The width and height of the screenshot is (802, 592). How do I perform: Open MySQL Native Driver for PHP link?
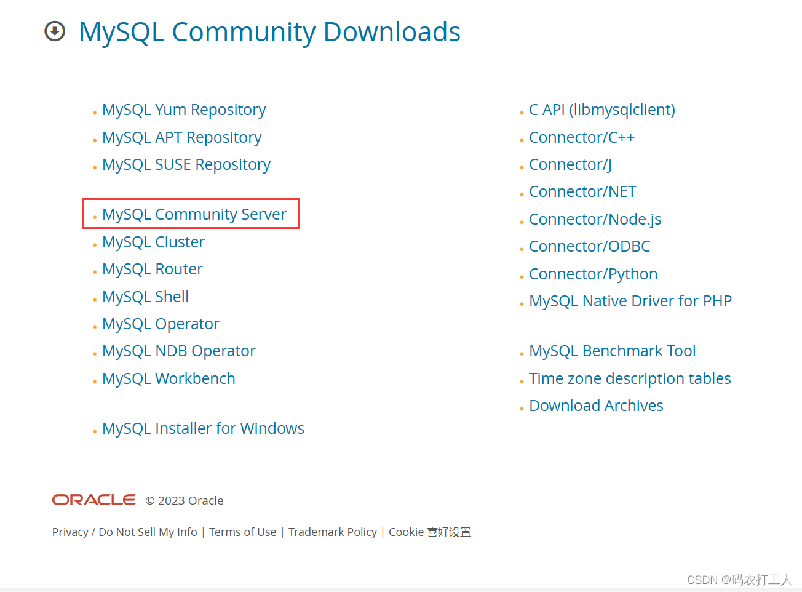click(630, 301)
